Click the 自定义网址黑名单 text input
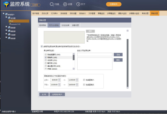167x114 pixels. coord(95,55)
